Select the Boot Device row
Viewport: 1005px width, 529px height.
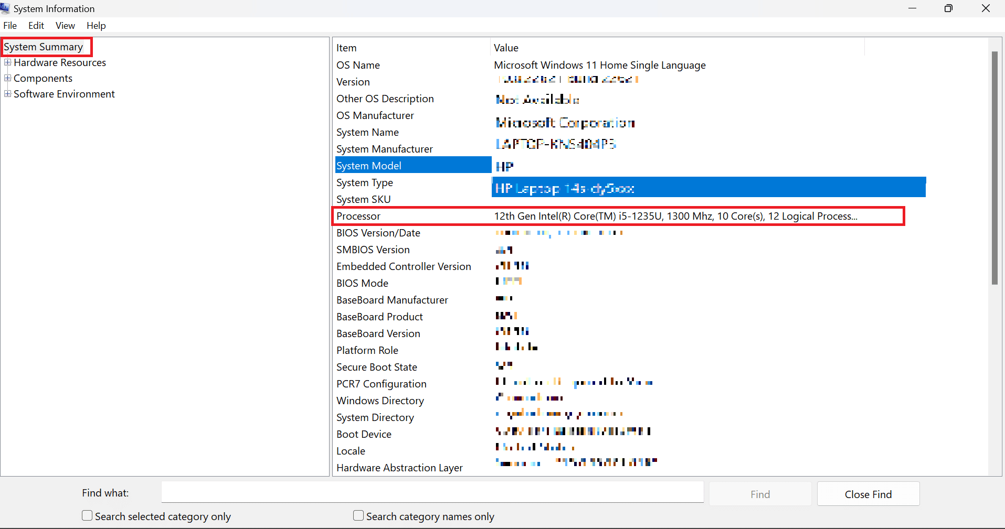(630, 434)
